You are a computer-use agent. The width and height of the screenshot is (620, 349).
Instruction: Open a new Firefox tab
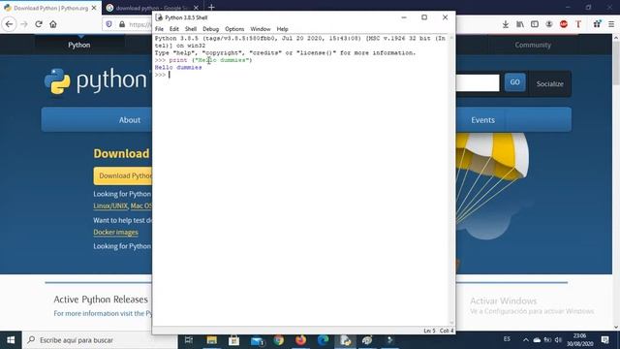coord(211,7)
